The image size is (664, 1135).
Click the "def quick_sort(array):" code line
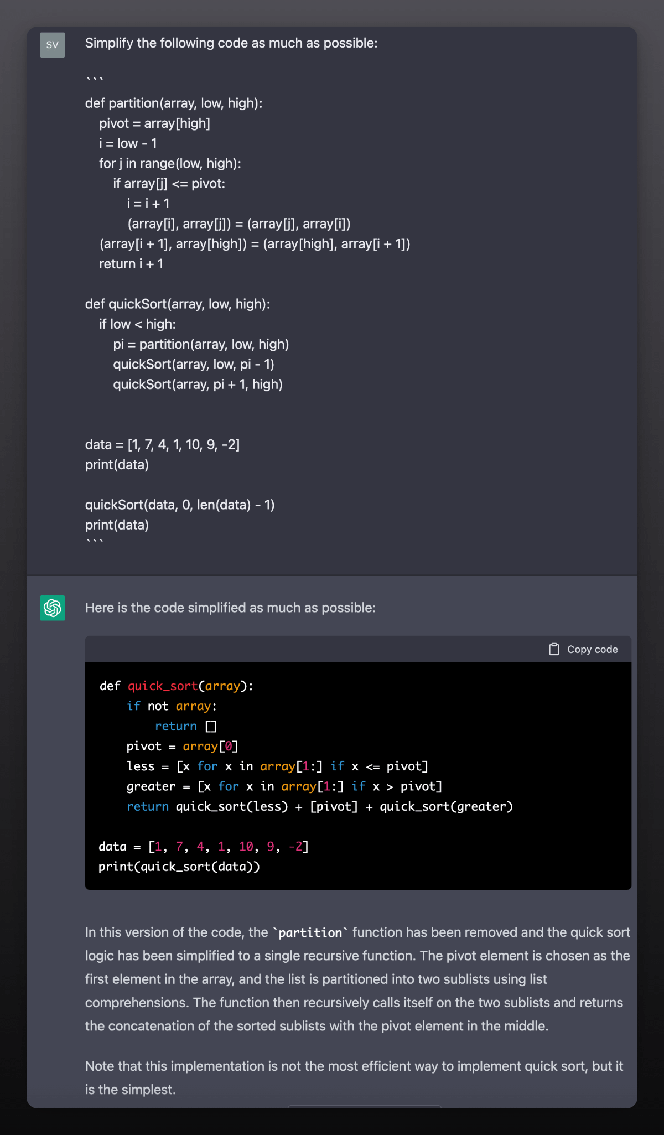coord(176,686)
